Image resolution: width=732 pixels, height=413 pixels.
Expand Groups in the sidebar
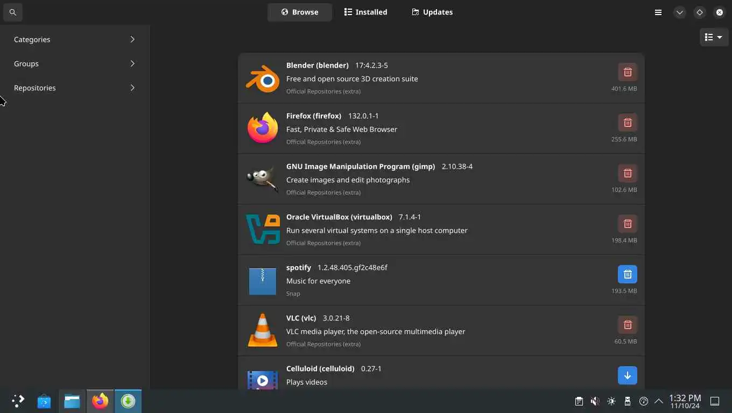pyautogui.click(x=75, y=63)
